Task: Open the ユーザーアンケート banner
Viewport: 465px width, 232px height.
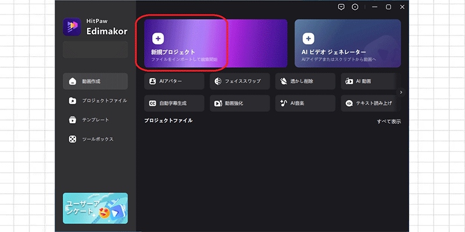Action: pos(95,208)
